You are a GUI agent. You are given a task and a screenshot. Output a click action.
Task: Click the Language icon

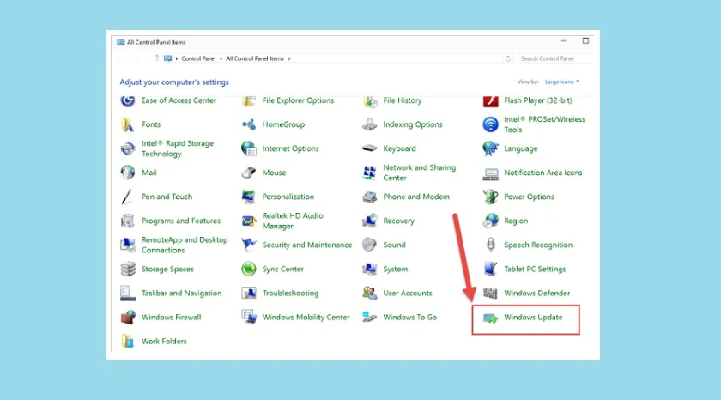point(491,148)
